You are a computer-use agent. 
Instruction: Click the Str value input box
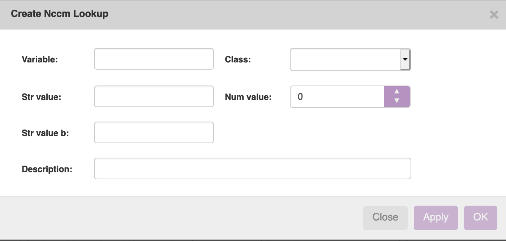coord(154,96)
